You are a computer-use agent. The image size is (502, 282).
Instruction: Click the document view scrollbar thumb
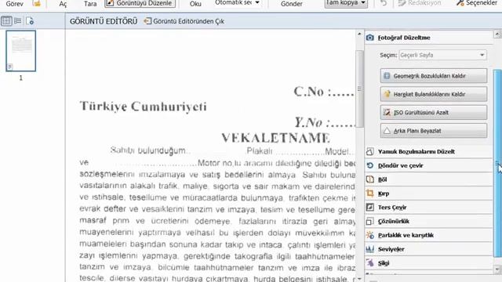(359, 89)
